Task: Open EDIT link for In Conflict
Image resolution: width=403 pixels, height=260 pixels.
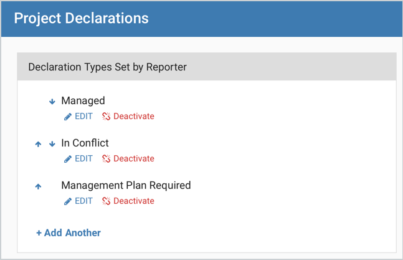Action: [x=83, y=158]
